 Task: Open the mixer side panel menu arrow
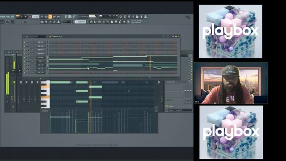tap(166, 82)
